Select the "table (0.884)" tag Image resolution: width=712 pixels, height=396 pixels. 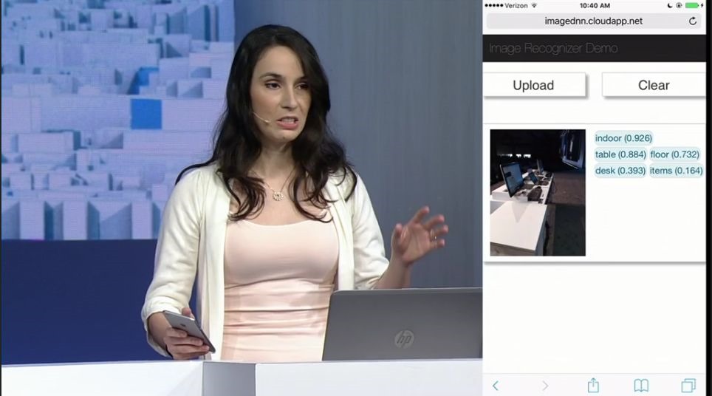620,154
